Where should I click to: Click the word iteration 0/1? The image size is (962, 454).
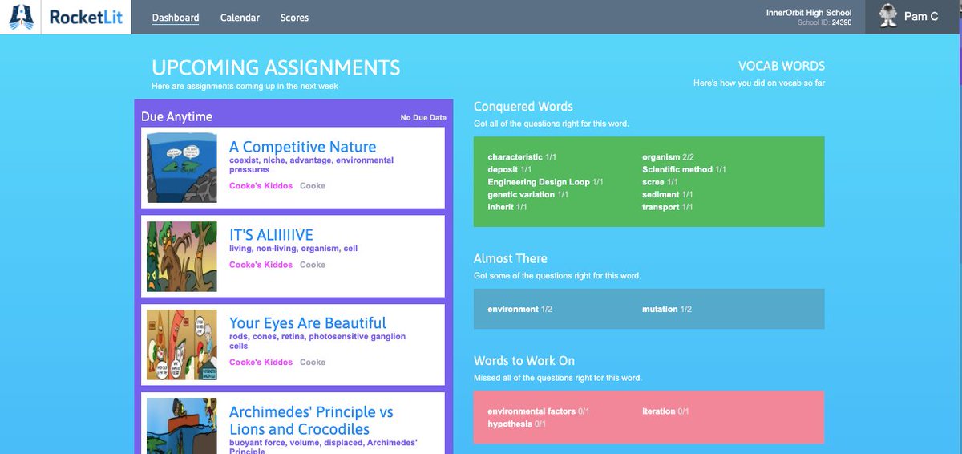point(665,411)
